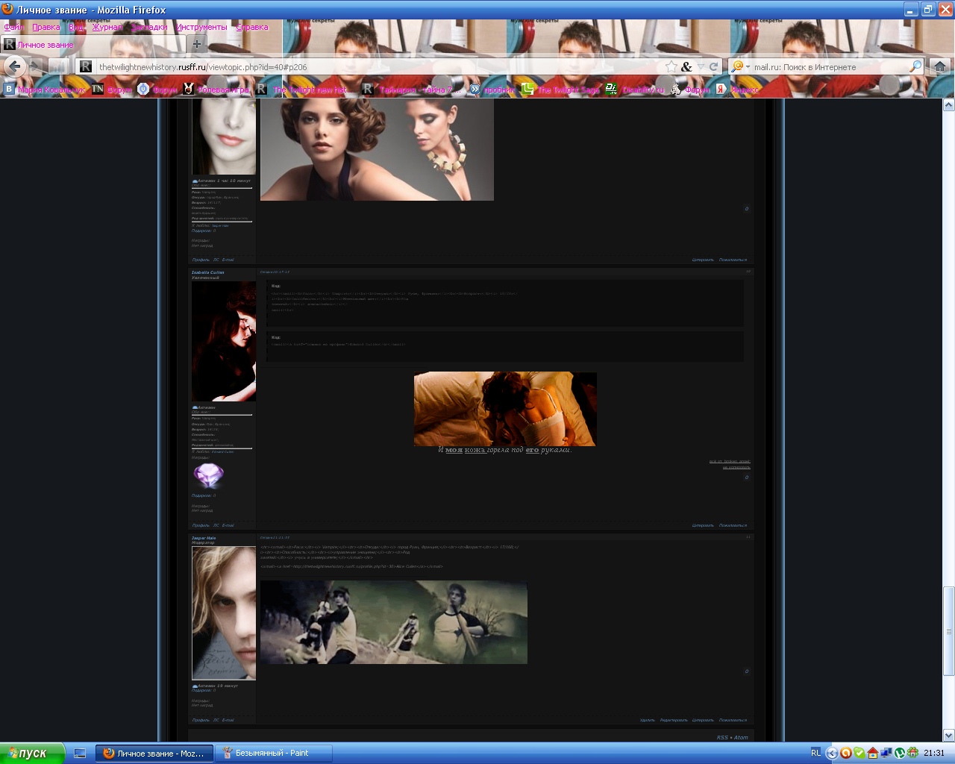Open the пробник bookmark
Screen dimensions: 955x764
[492, 90]
